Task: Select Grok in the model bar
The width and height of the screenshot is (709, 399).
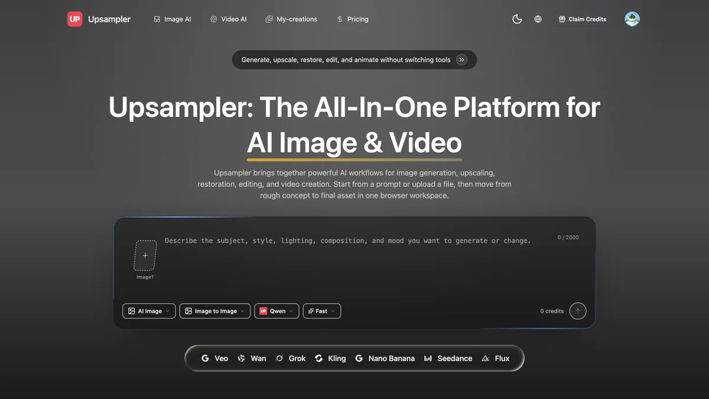Action: (291, 358)
